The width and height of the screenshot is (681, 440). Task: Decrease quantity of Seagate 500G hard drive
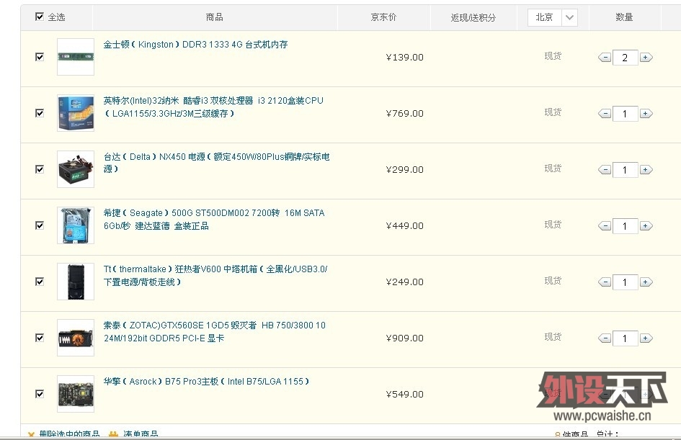click(605, 225)
